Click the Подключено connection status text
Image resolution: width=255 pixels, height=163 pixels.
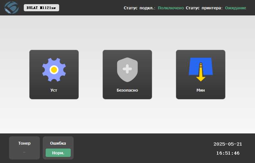pyautogui.click(x=171, y=8)
